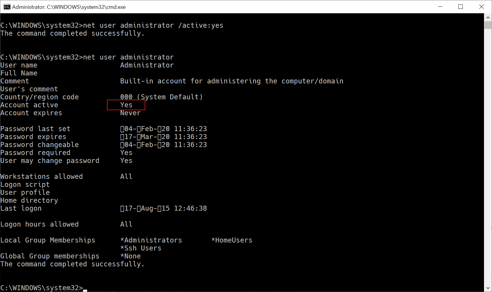Maximize the cmd.exe window
The width and height of the screenshot is (492, 292).
pyautogui.click(x=460, y=6)
